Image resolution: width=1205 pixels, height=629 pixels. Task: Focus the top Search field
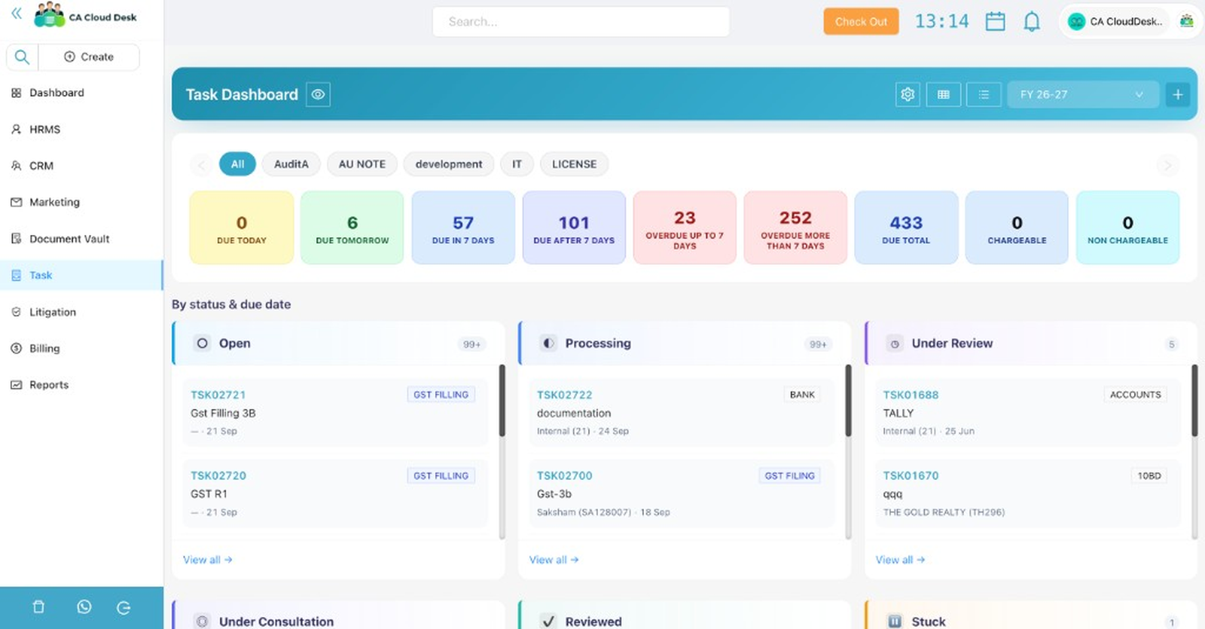581,22
